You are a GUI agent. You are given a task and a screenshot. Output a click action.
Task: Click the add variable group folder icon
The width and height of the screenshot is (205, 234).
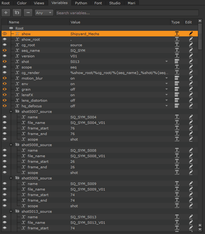pyautogui.click(x=17, y=13)
